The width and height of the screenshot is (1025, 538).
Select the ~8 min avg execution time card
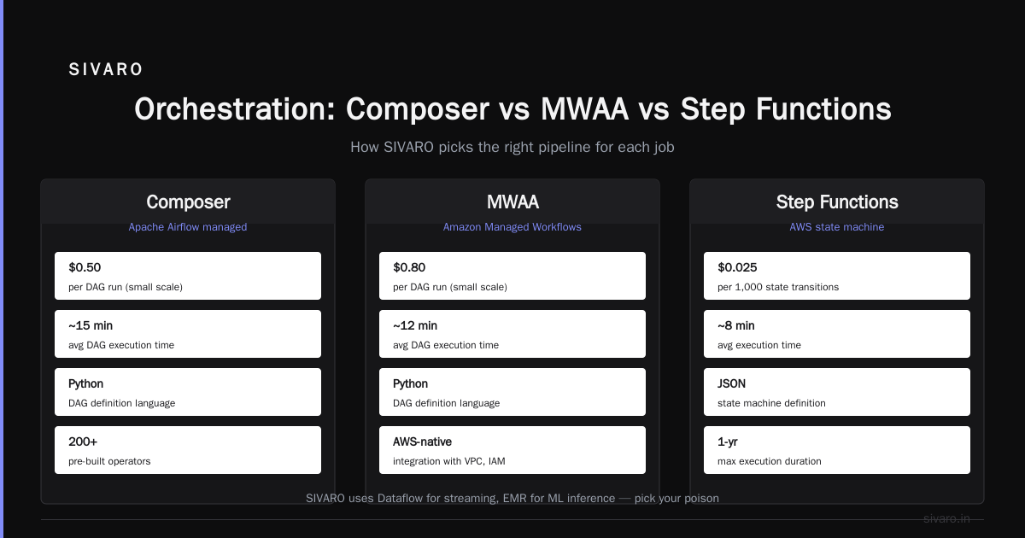coord(837,334)
